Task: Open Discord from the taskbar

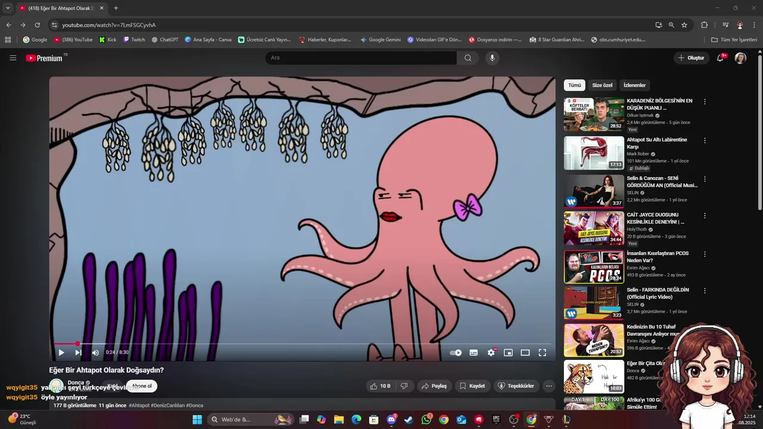Action: 391,419
